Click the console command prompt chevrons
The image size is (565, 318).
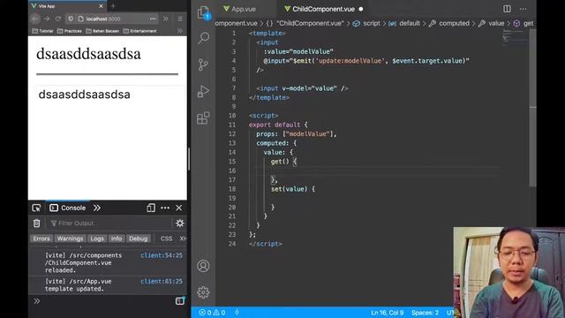tap(37, 301)
